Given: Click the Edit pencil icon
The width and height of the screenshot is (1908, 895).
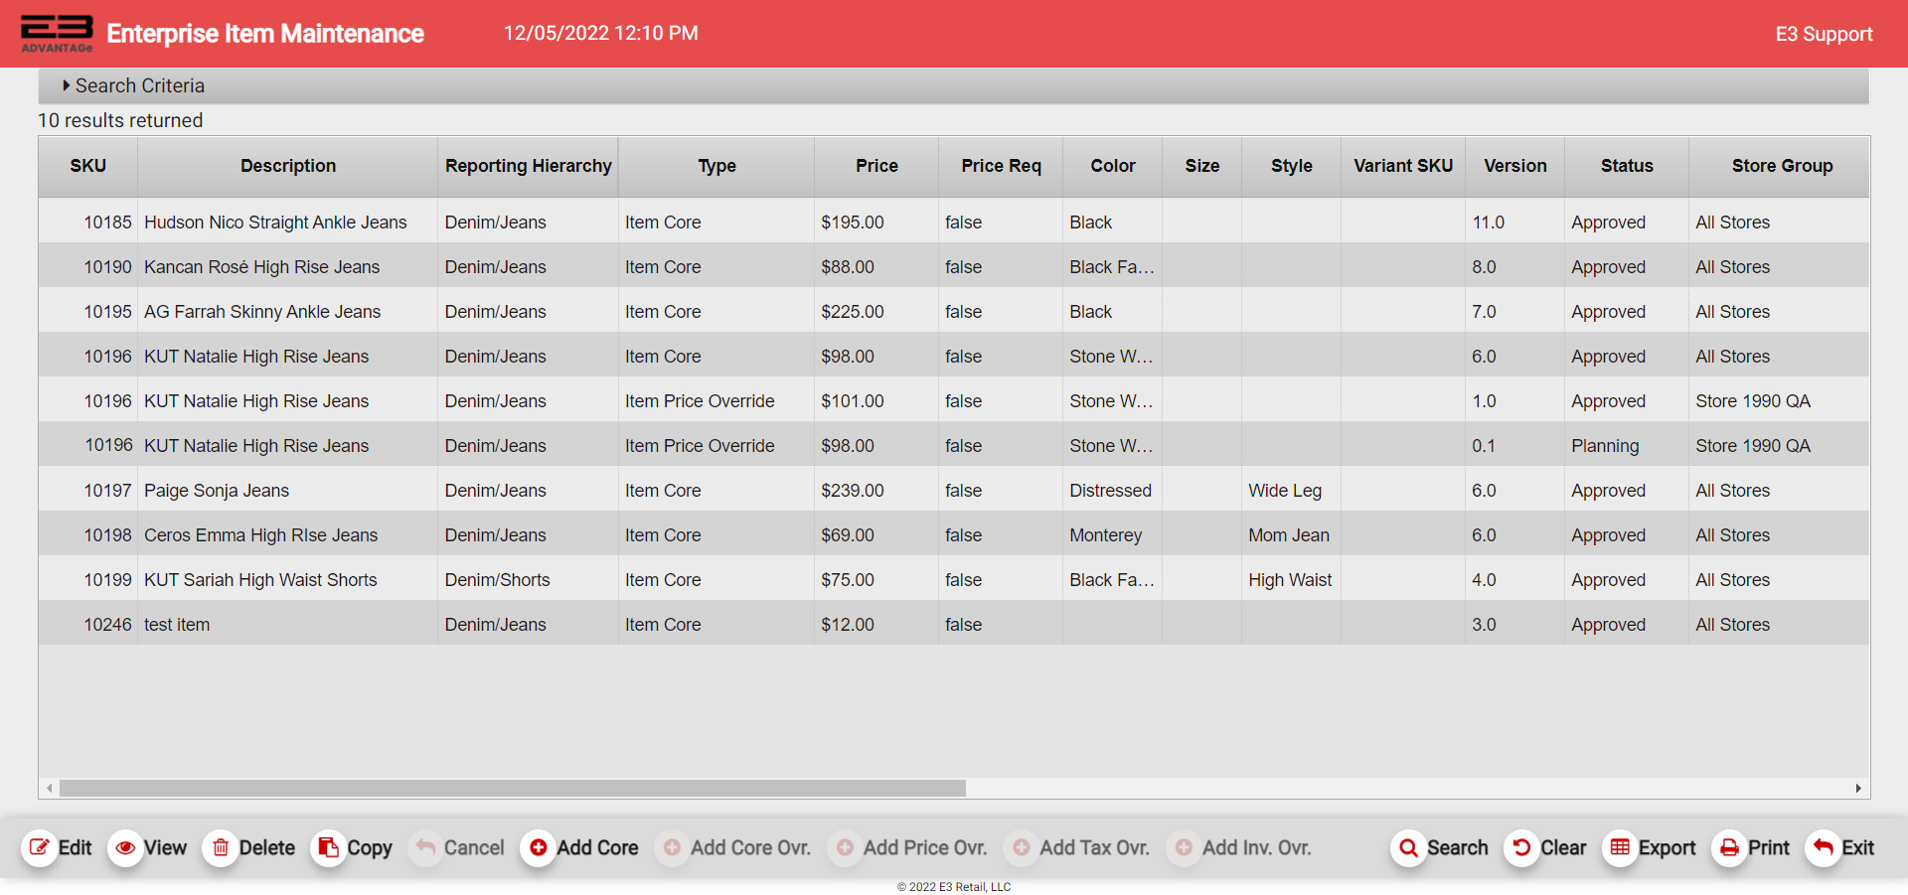Looking at the screenshot, I should point(40,847).
